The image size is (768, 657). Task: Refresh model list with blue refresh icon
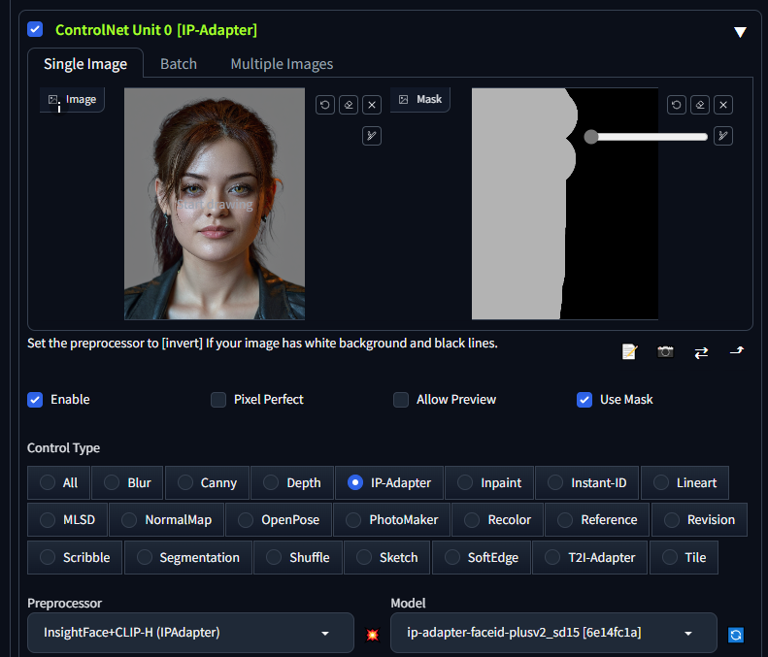736,635
